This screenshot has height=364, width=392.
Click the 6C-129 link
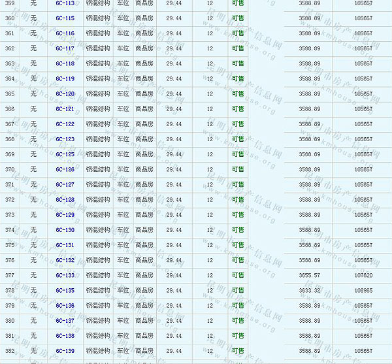tap(65, 215)
